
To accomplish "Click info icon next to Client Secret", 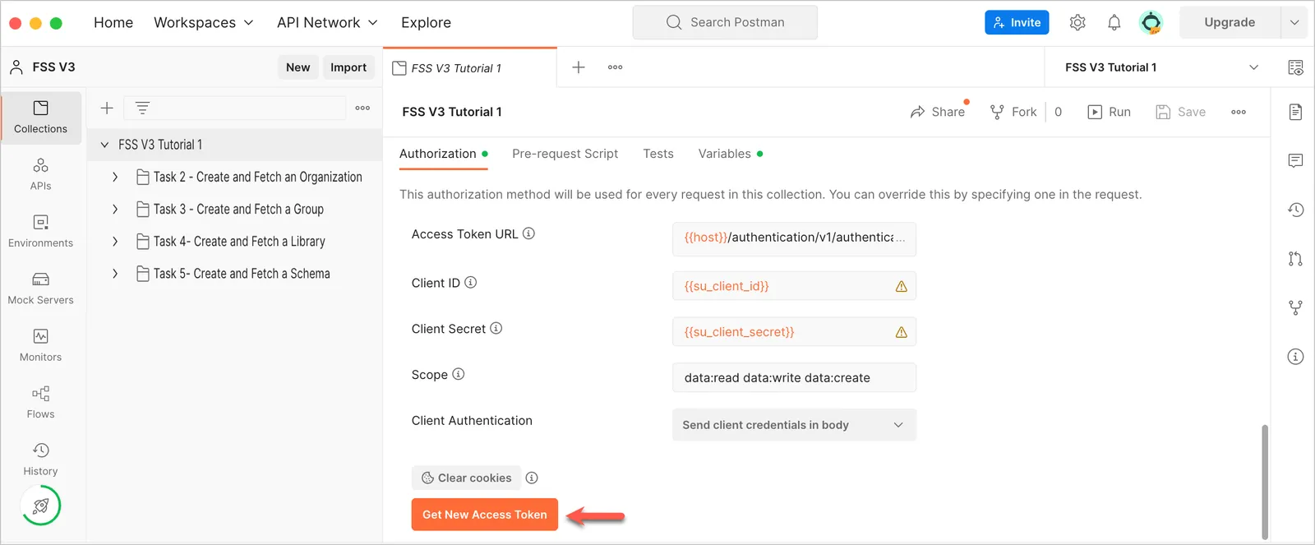I will click(x=496, y=328).
